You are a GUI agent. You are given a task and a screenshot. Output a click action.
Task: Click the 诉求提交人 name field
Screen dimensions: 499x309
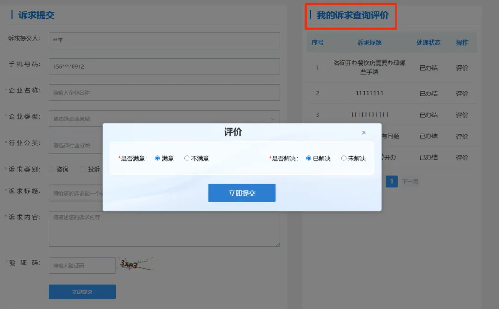pos(164,40)
